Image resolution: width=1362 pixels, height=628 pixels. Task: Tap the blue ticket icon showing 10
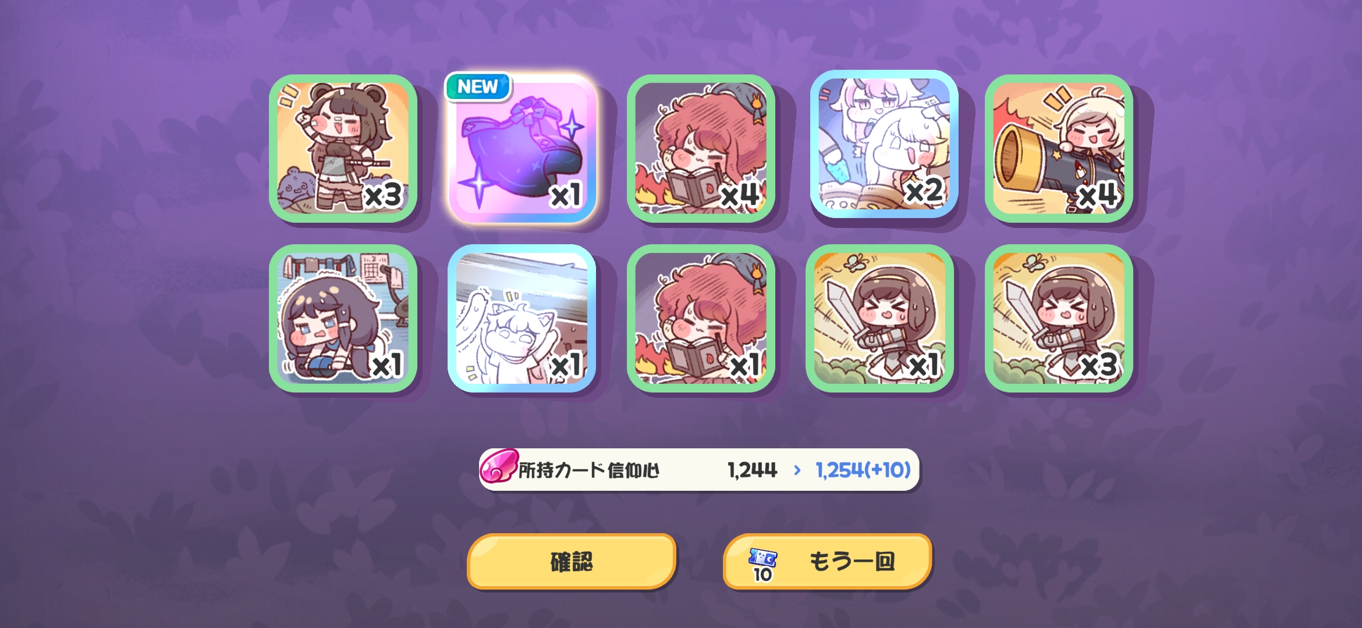tap(762, 565)
